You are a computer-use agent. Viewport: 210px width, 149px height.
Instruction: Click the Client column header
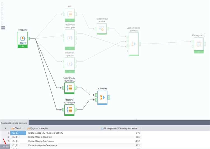[18, 128]
